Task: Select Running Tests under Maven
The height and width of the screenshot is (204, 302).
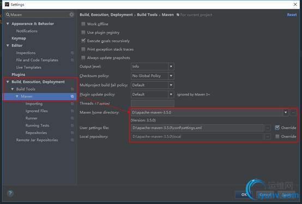Action: 38,125
